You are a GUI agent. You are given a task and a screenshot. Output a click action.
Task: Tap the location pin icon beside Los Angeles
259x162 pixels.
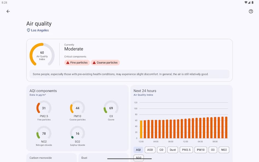28,30
